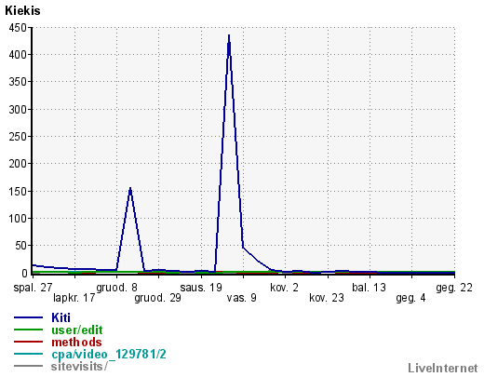Click the LiveInternet watermark text
The width and height of the screenshot is (484, 377).
[443, 368]
